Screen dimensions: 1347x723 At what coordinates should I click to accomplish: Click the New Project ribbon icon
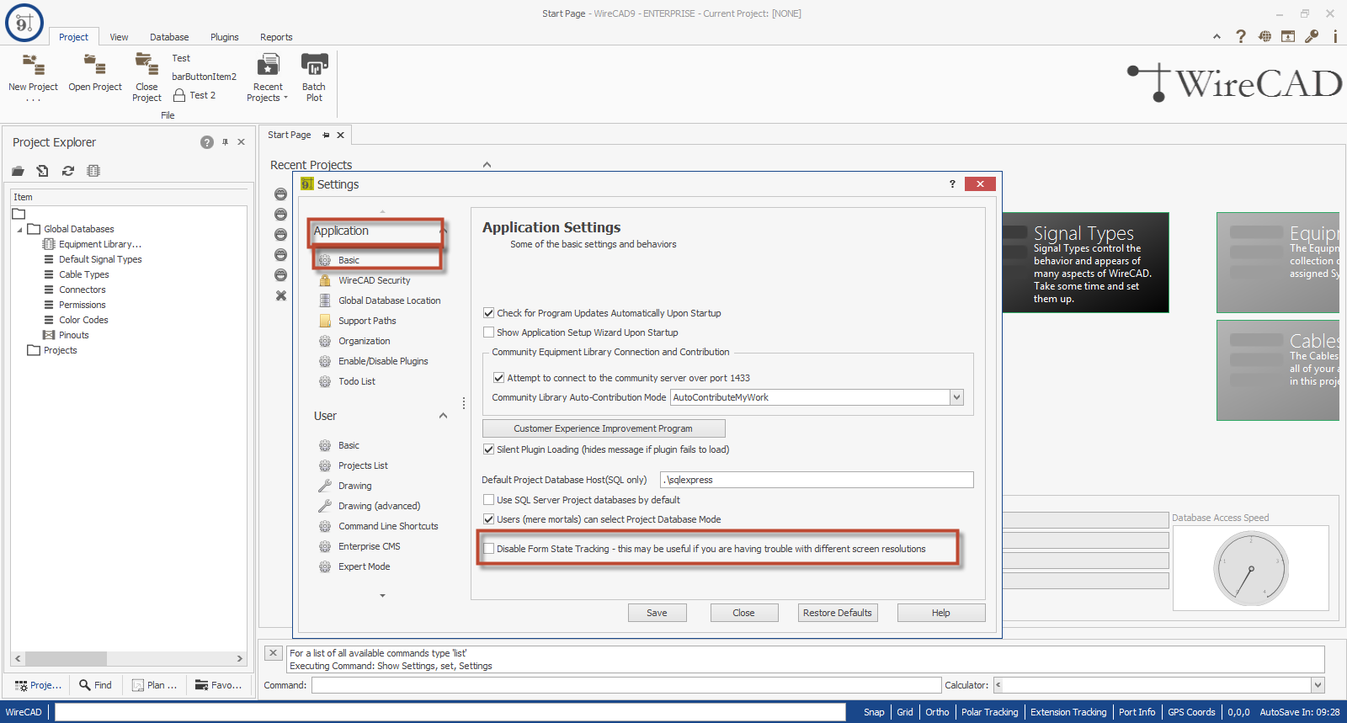[x=33, y=77]
